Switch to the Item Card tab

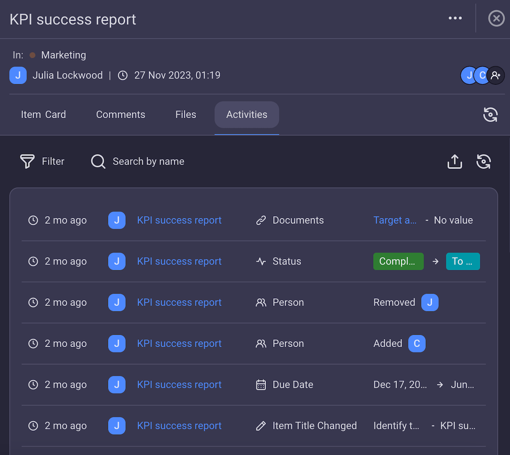(43, 115)
